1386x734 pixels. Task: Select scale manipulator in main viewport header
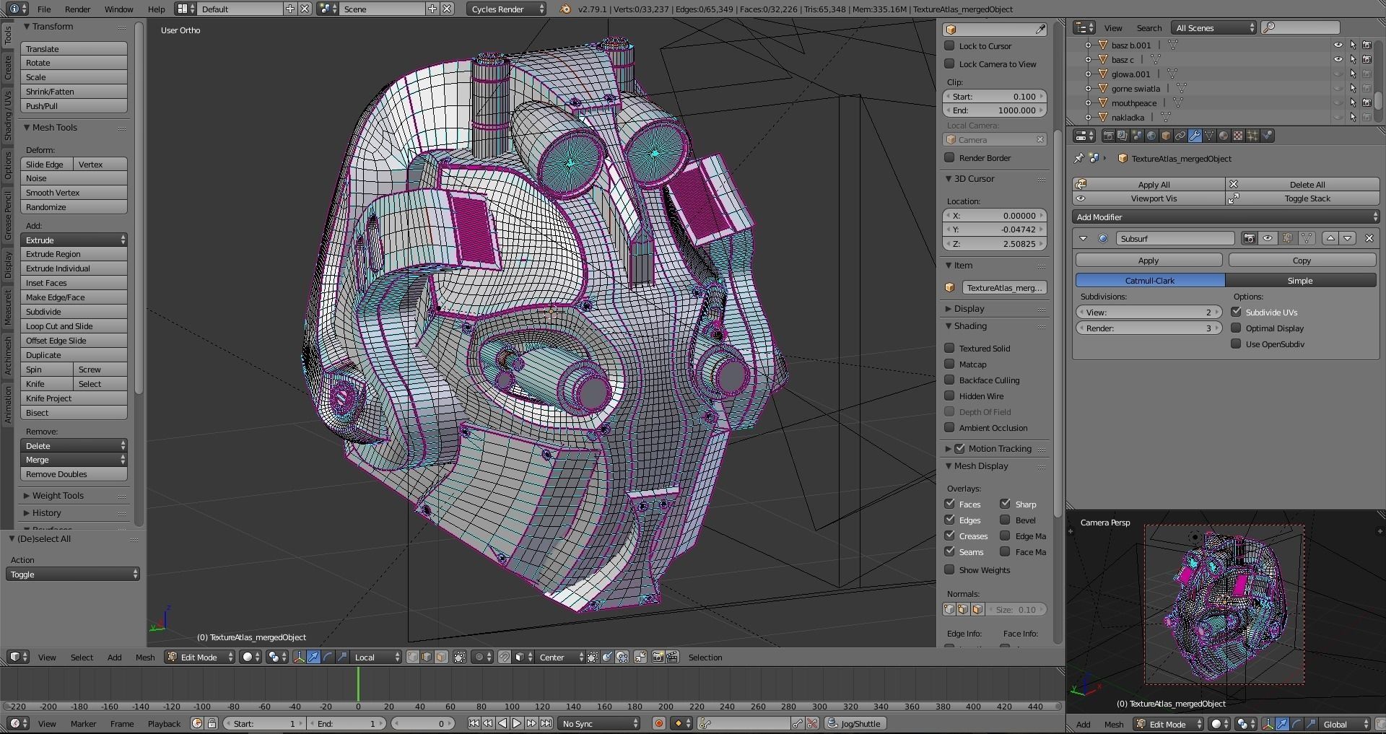pyautogui.click(x=342, y=657)
